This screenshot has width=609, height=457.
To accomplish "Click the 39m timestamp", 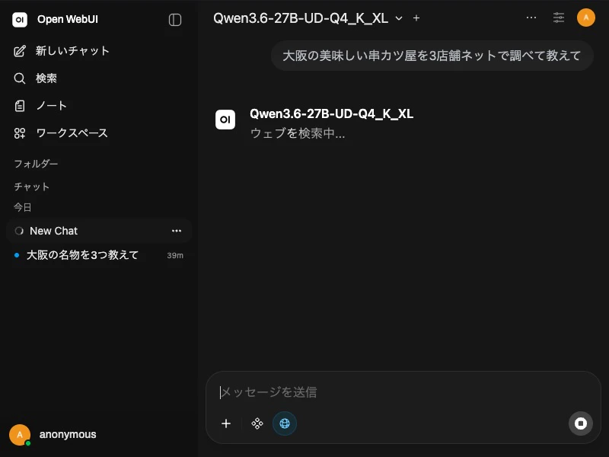I will click(175, 255).
